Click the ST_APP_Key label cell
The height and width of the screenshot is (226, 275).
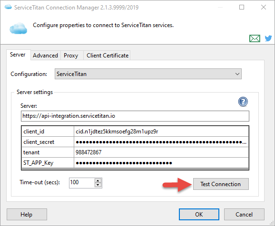(x=48, y=163)
